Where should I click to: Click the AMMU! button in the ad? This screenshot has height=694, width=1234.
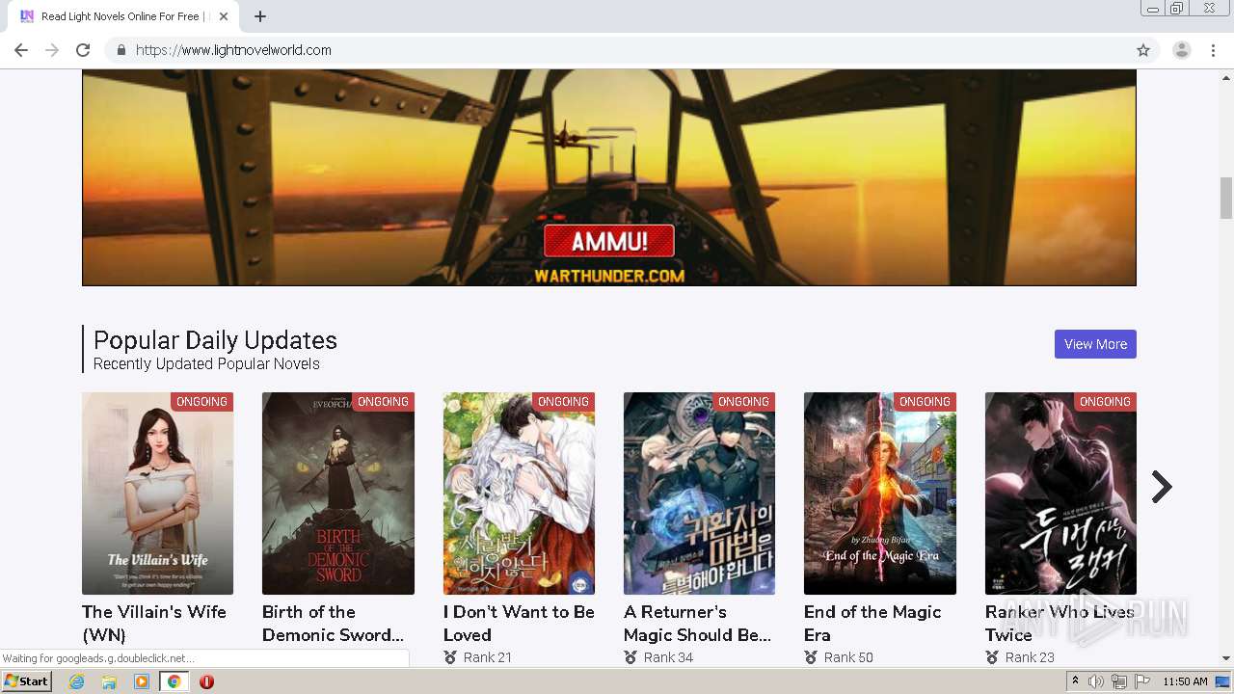click(x=608, y=241)
